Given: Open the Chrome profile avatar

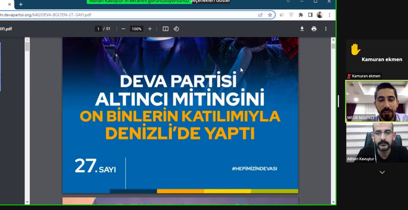Looking at the screenshot, I should pos(320,15).
